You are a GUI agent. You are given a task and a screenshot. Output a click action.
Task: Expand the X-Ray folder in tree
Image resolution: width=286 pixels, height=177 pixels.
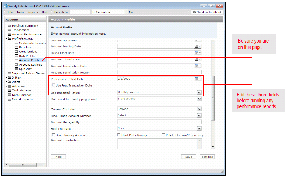(x=6, y=78)
